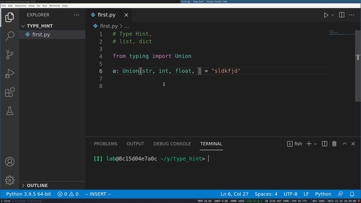Maximize the panel size with chevron
Screen dimensions: 361x203
[345, 144]
